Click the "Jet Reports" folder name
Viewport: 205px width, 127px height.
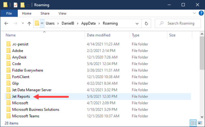tap(21, 96)
